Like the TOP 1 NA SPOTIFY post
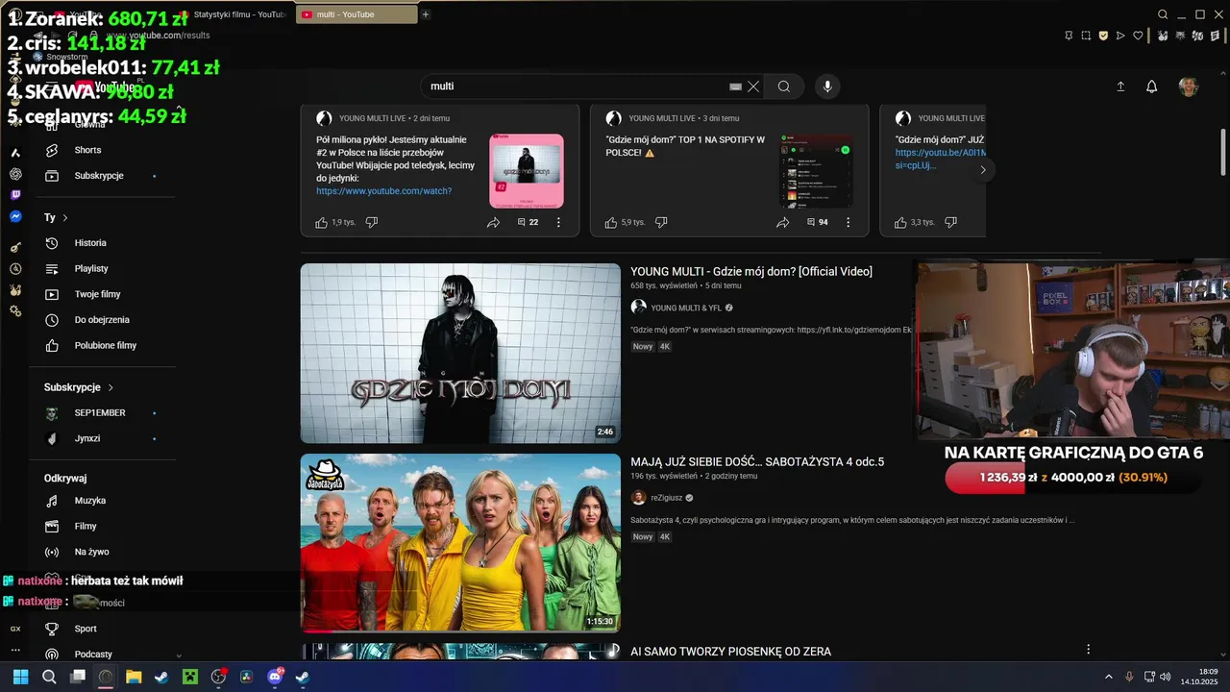This screenshot has width=1230, height=692. click(611, 222)
